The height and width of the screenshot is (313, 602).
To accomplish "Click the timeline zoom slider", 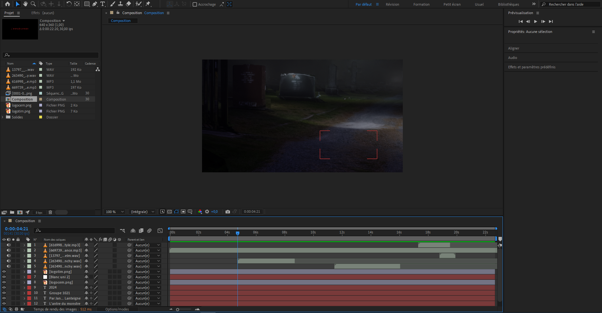I will (178, 310).
